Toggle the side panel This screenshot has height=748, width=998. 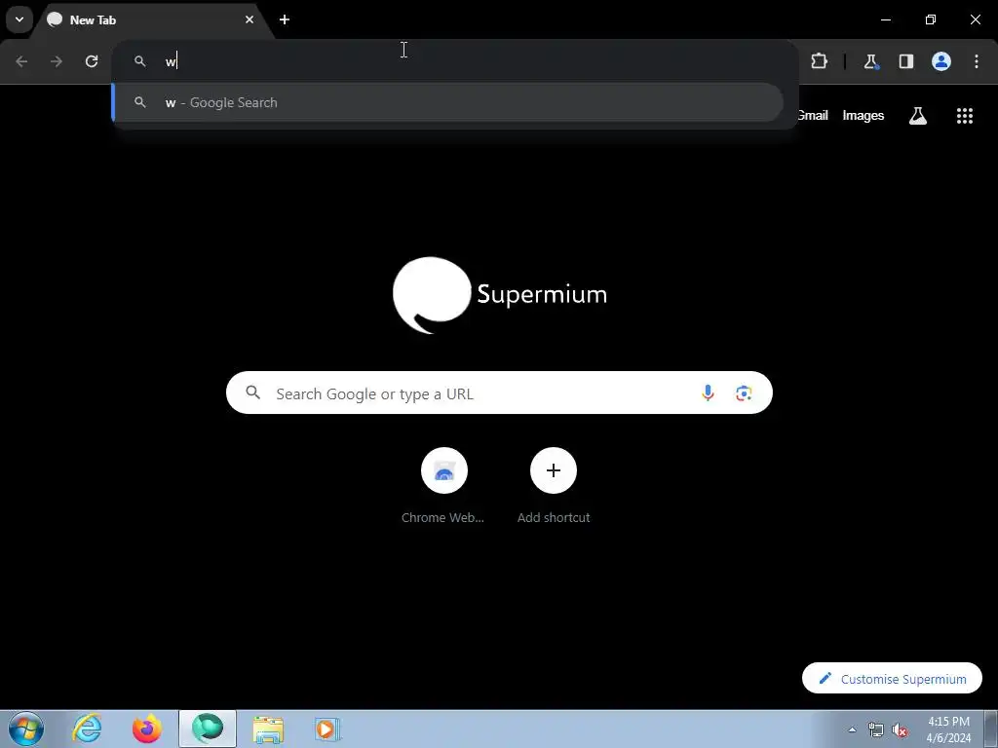(905, 61)
